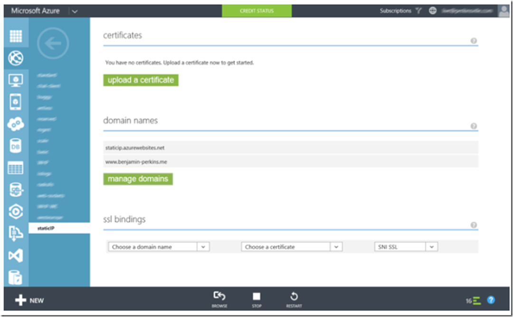513x317 pixels.
Task: Open the blurred account email in top bar
Action: (x=467, y=11)
